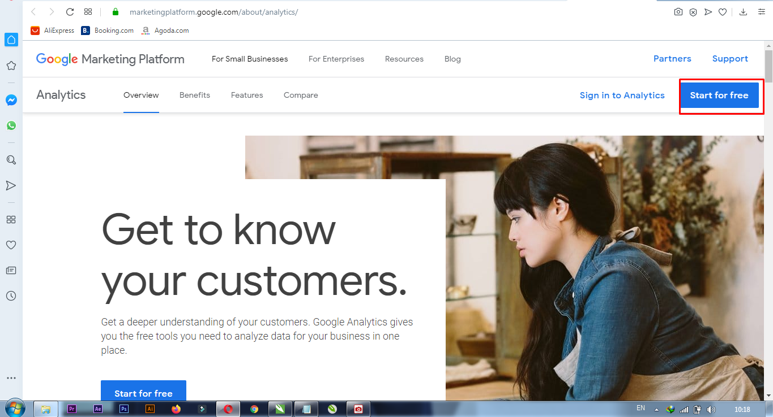Click the Analytics heading text
Screen dimensions: 773x417
[61, 95]
